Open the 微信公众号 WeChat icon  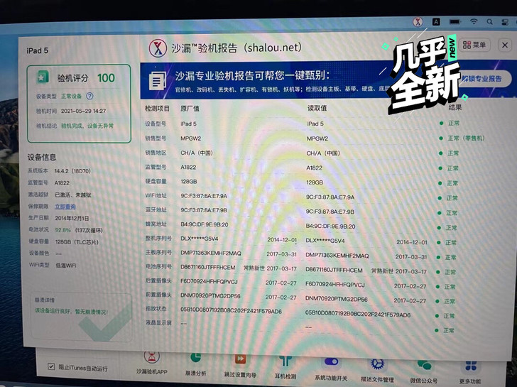coord(424,365)
